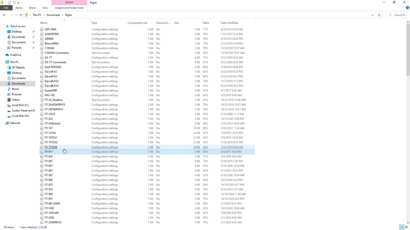Click the Extract contextual tab
The image size is (410, 230).
pyautogui.click(x=69, y=3)
